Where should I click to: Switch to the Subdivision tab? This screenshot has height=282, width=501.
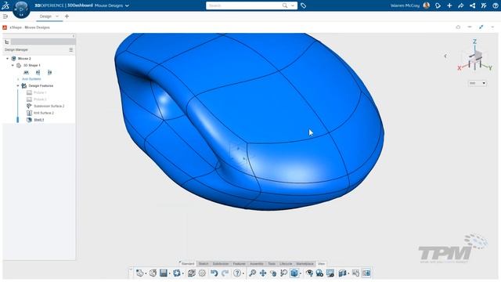[221, 264]
